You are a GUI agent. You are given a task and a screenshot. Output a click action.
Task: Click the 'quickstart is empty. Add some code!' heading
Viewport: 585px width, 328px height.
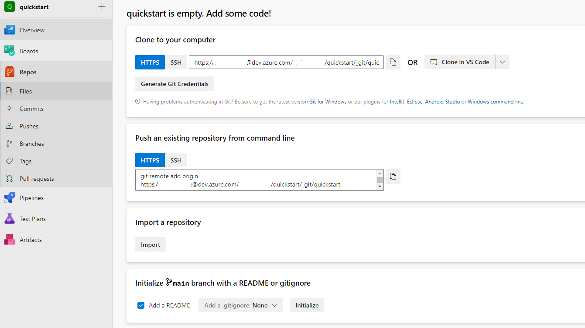pos(199,14)
